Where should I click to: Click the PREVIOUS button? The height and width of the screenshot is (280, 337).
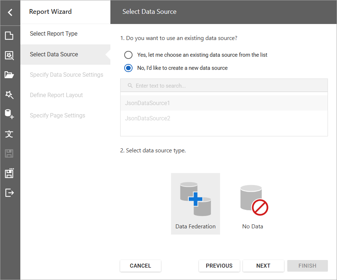tap(219, 266)
